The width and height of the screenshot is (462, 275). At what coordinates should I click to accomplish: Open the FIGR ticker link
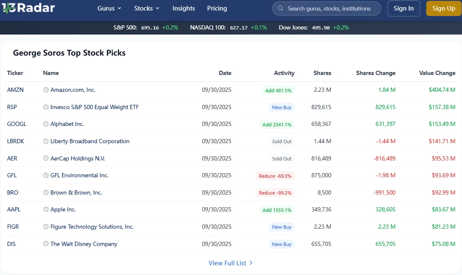pyautogui.click(x=13, y=227)
